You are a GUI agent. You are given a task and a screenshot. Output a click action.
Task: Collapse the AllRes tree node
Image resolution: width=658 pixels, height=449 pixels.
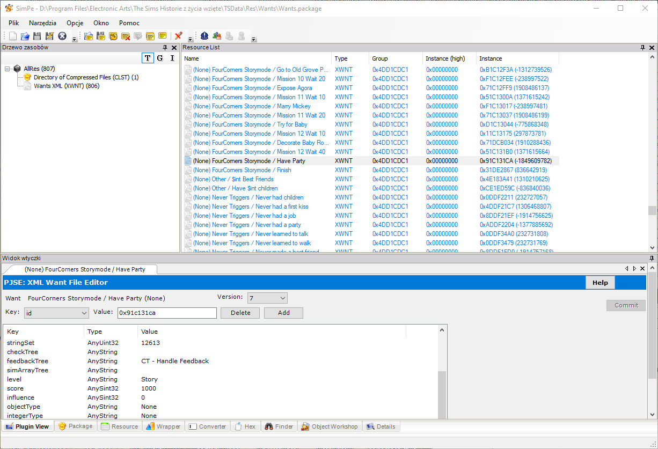[8, 69]
